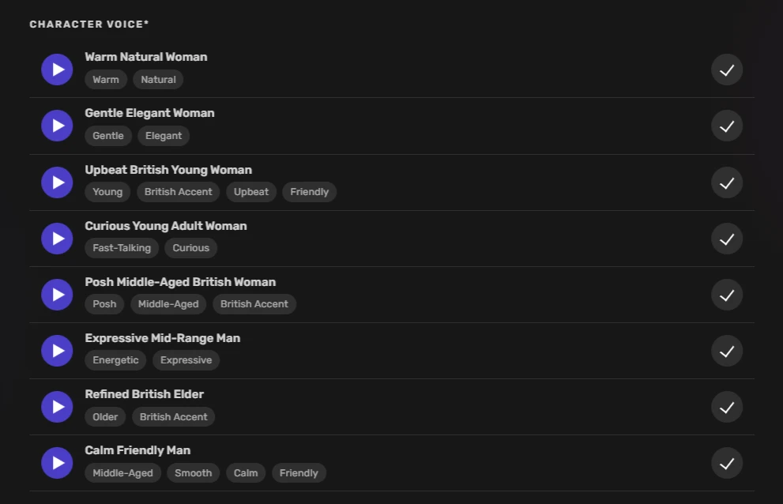Preview the Expressive Mid-Range Man voice

57,351
